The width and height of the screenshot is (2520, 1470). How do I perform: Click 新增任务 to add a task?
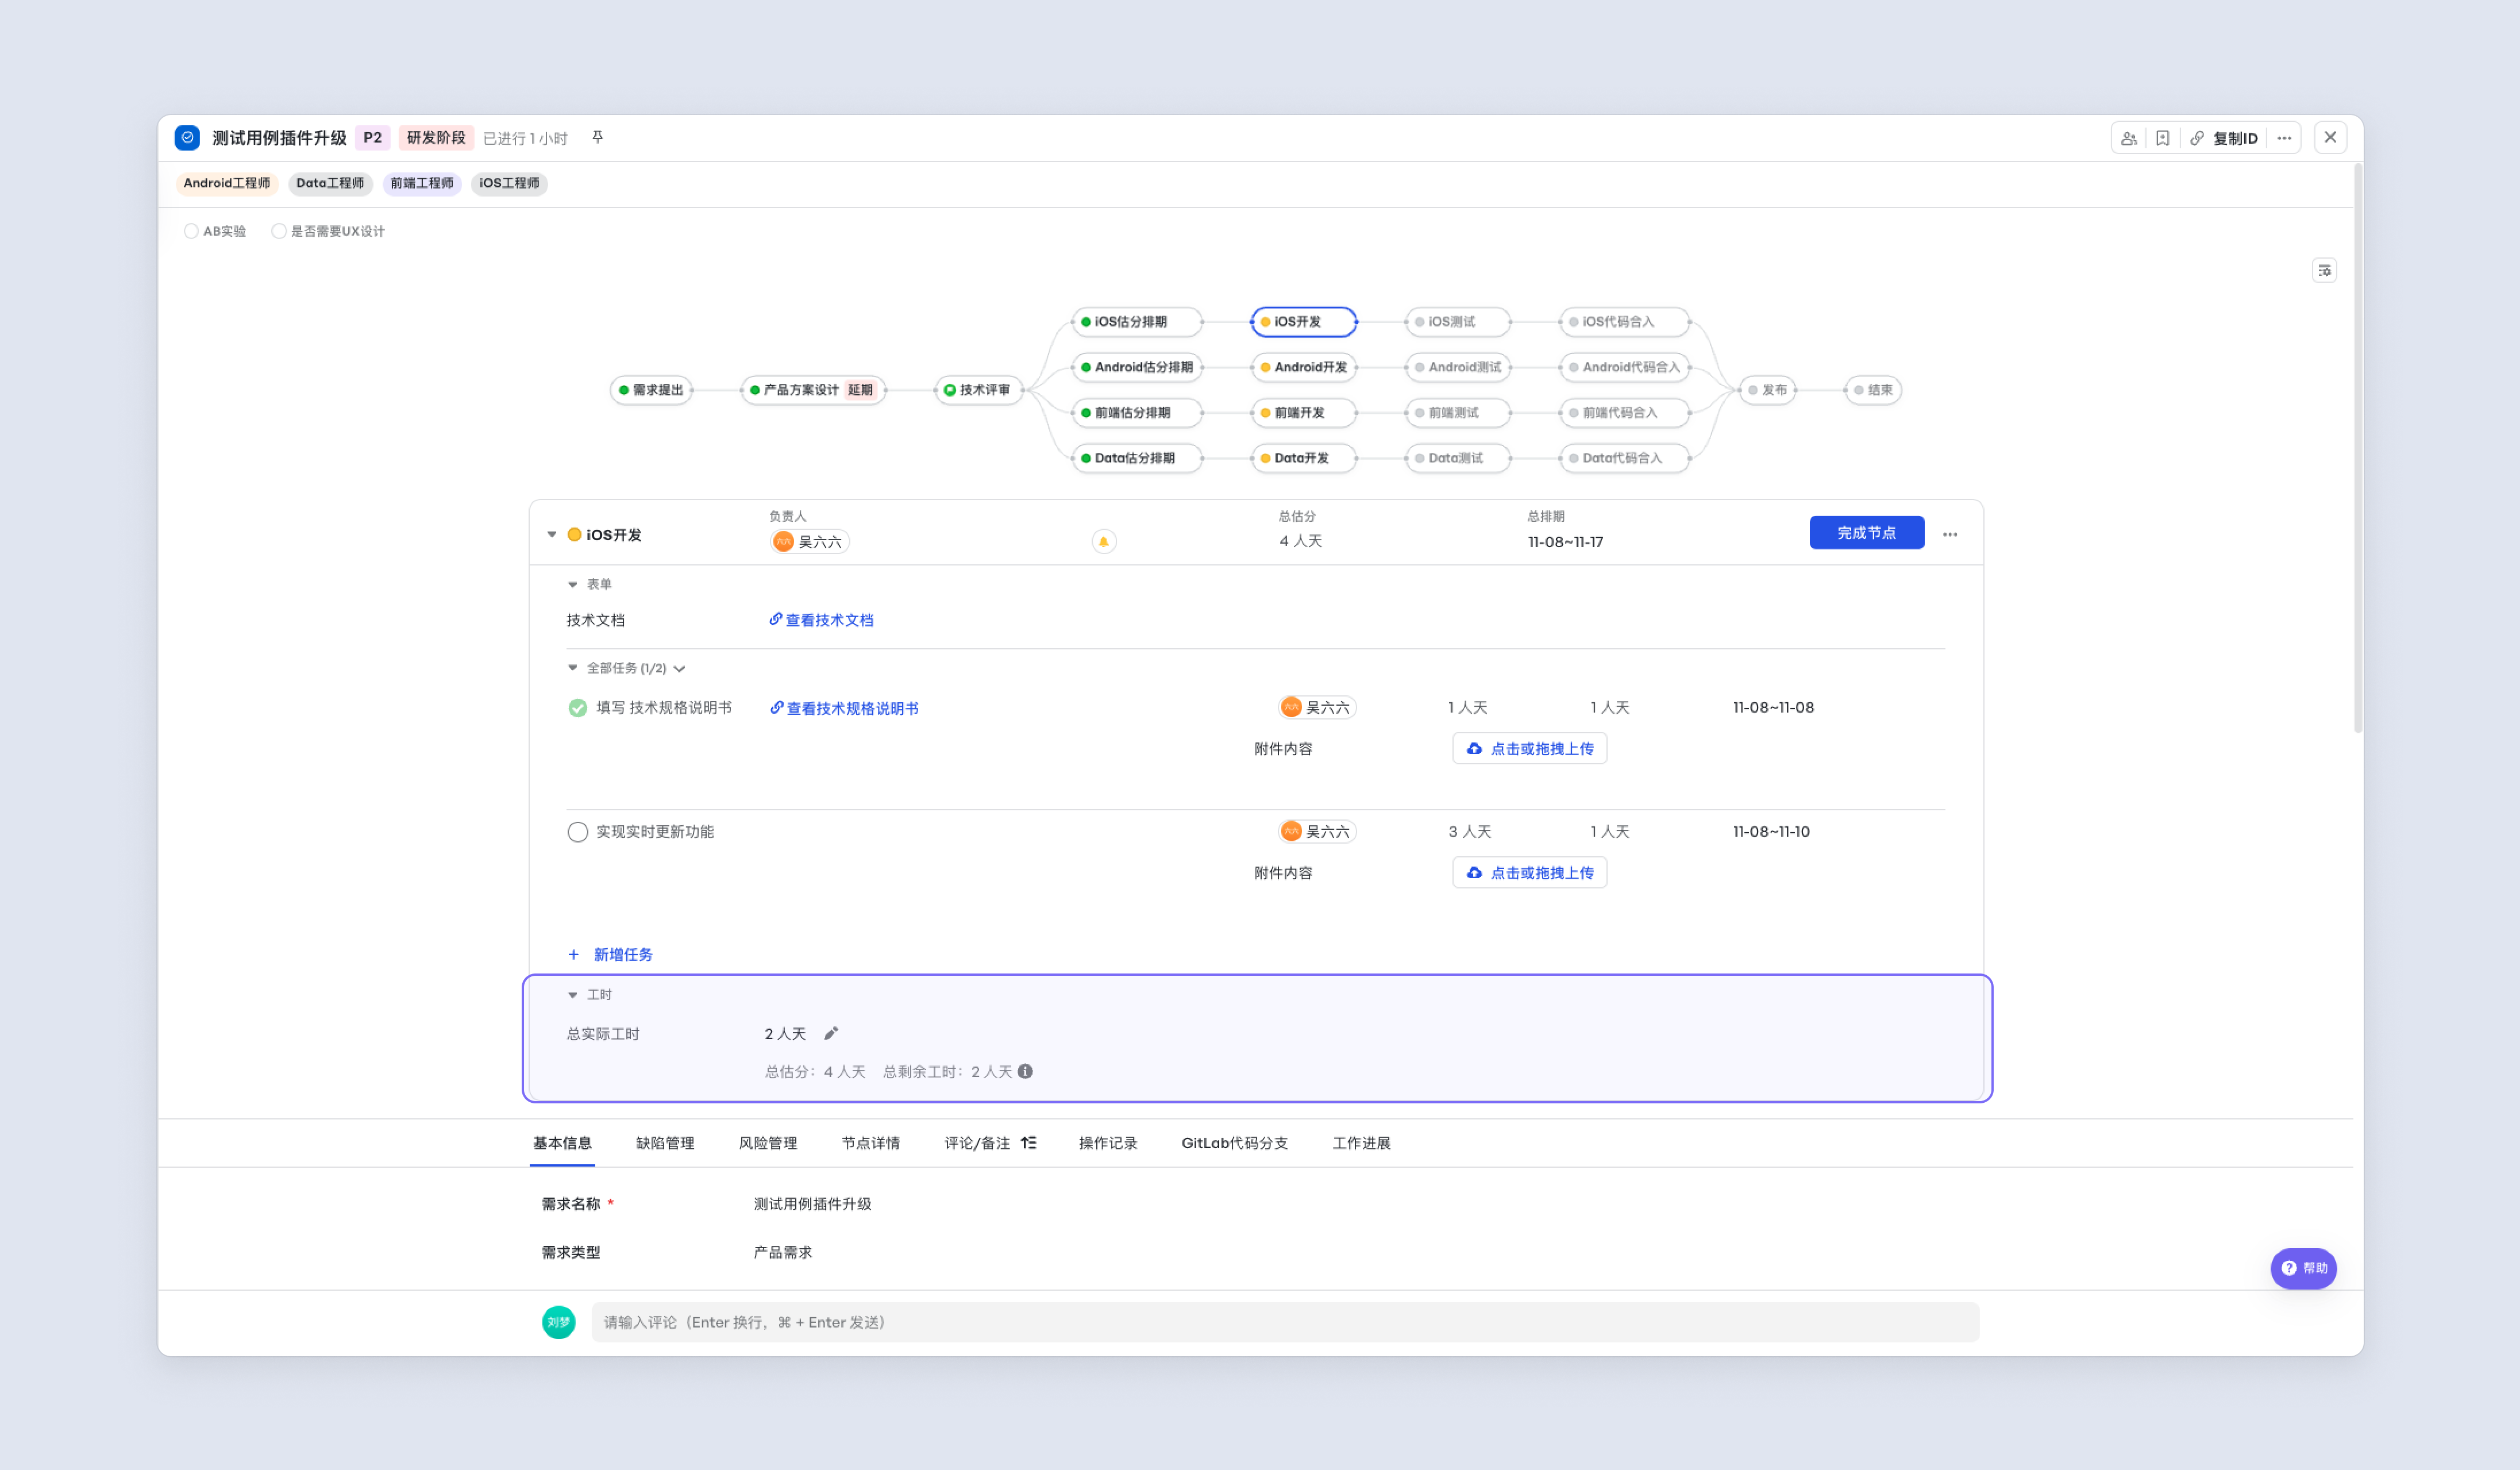click(x=610, y=954)
